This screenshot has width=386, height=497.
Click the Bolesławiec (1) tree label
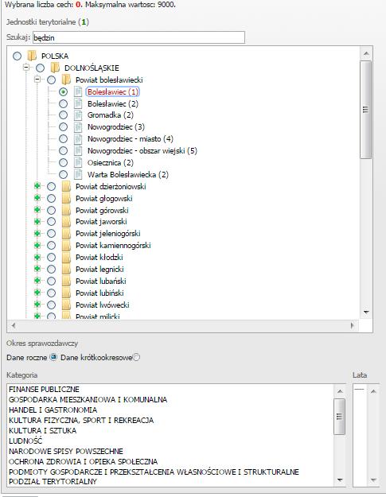(112, 92)
